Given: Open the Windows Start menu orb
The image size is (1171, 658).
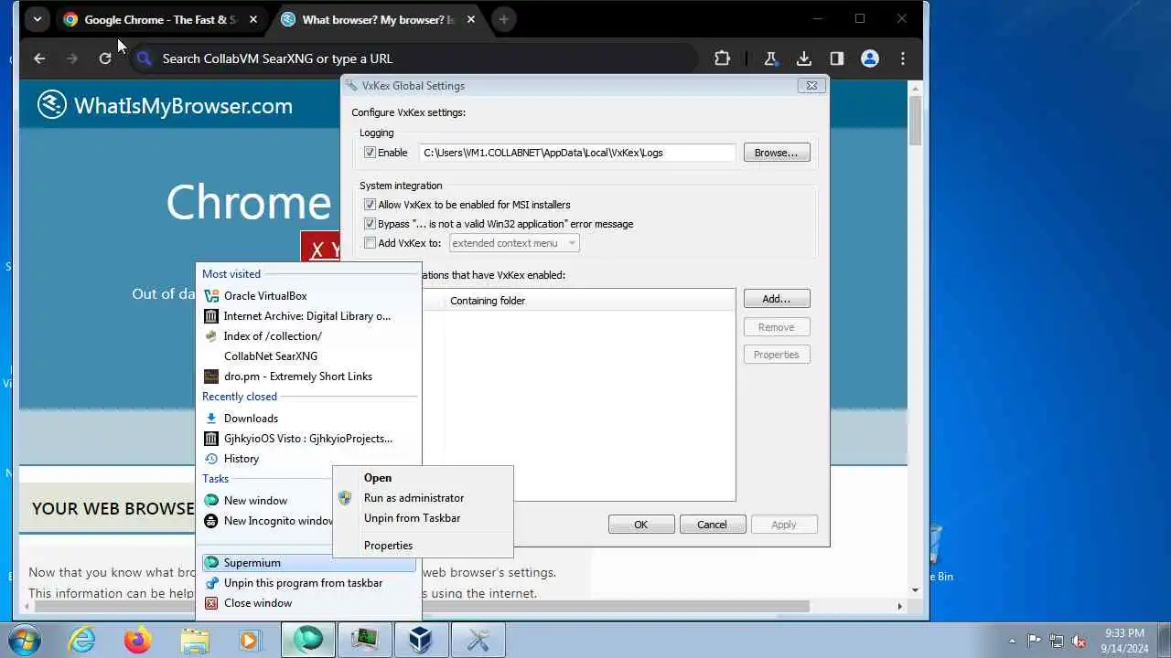Looking at the screenshot, I should coord(23,640).
